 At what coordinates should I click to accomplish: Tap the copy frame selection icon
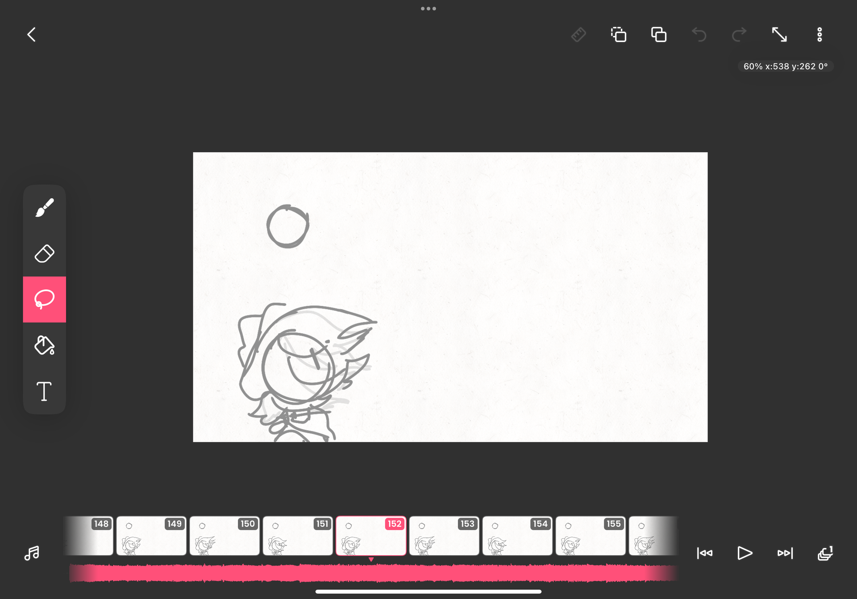pyautogui.click(x=619, y=34)
